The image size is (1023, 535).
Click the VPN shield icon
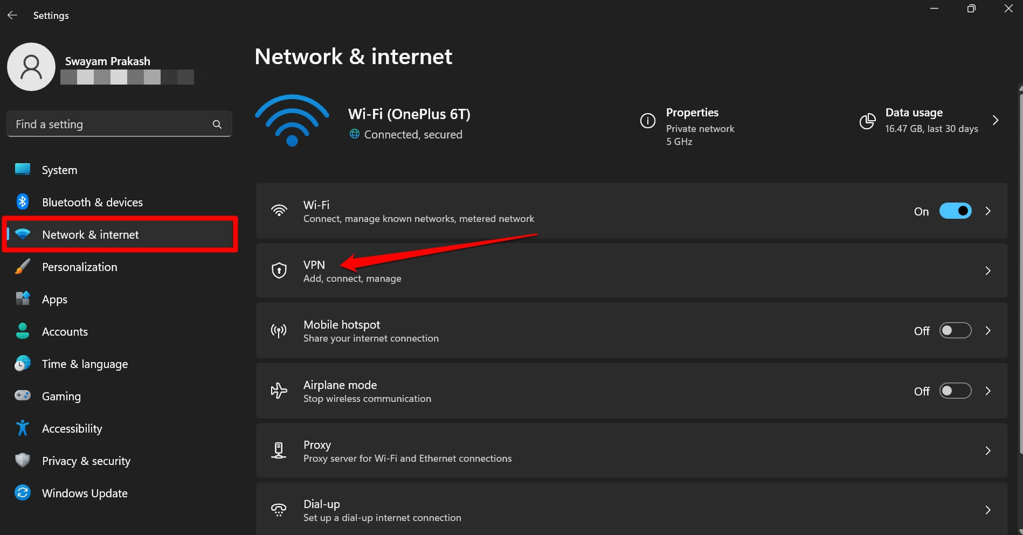(279, 270)
